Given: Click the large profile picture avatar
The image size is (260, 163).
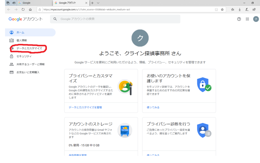Looking at the screenshot, I should 140,38.
